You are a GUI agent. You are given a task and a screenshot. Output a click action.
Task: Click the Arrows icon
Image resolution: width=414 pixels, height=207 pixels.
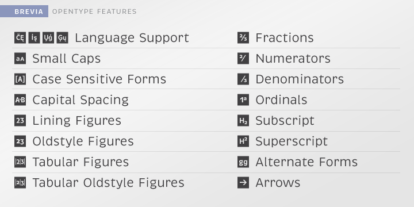[x=243, y=183]
